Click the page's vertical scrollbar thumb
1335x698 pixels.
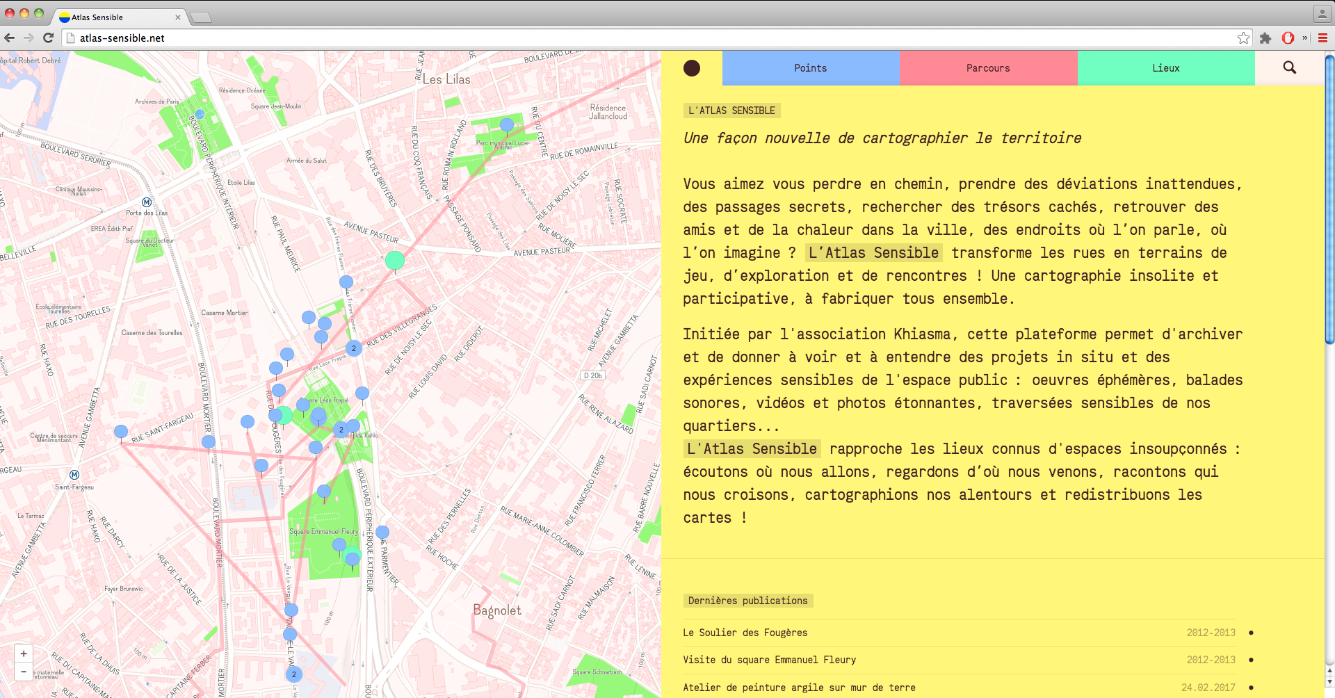[x=1329, y=200]
